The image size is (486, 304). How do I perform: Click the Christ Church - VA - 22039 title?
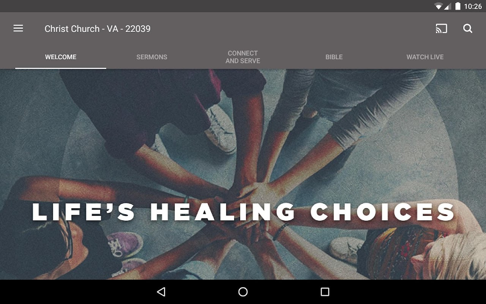pyautogui.click(x=98, y=29)
